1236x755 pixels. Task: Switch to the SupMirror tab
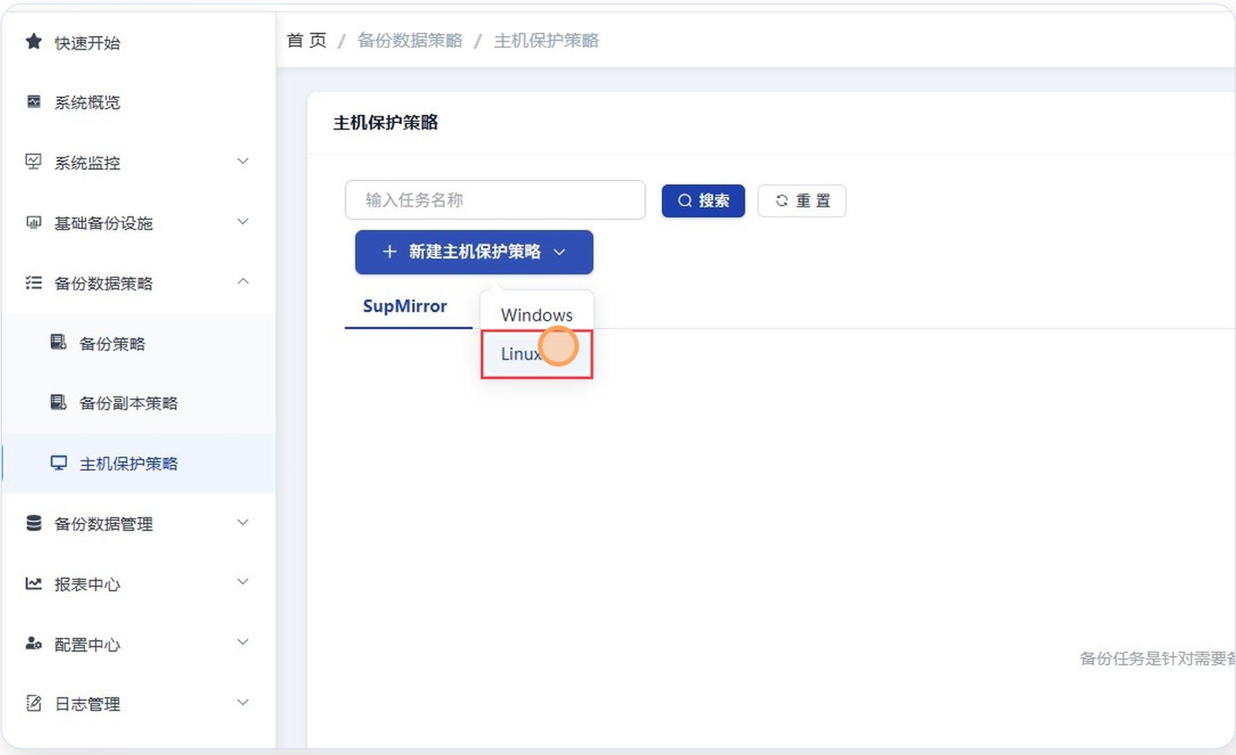coord(405,306)
